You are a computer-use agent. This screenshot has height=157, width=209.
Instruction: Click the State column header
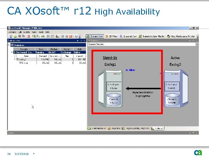point(41,49)
